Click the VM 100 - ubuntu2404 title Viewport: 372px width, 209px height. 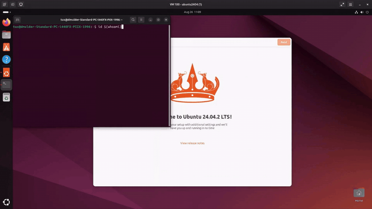click(x=186, y=4)
